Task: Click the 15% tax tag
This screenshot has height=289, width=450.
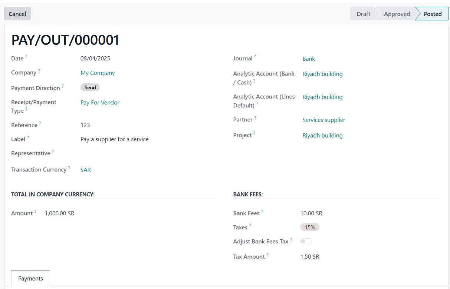Action: 310,227
